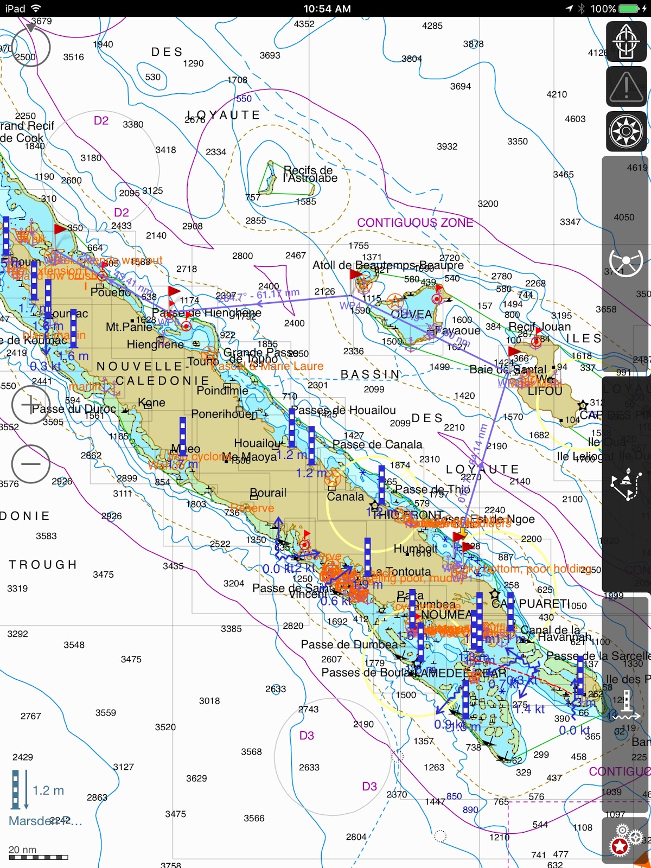Image resolution: width=651 pixels, height=868 pixels.
Task: Select tide bar left of Passe de Thio
Action: click(381, 486)
